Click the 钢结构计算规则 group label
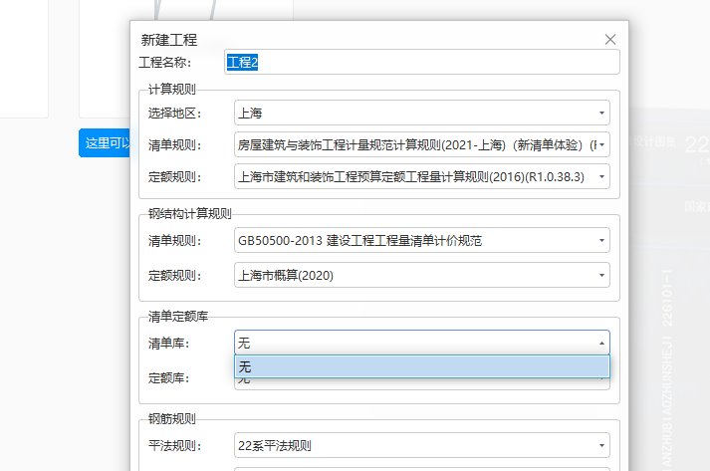The height and width of the screenshot is (471, 710). [190, 213]
